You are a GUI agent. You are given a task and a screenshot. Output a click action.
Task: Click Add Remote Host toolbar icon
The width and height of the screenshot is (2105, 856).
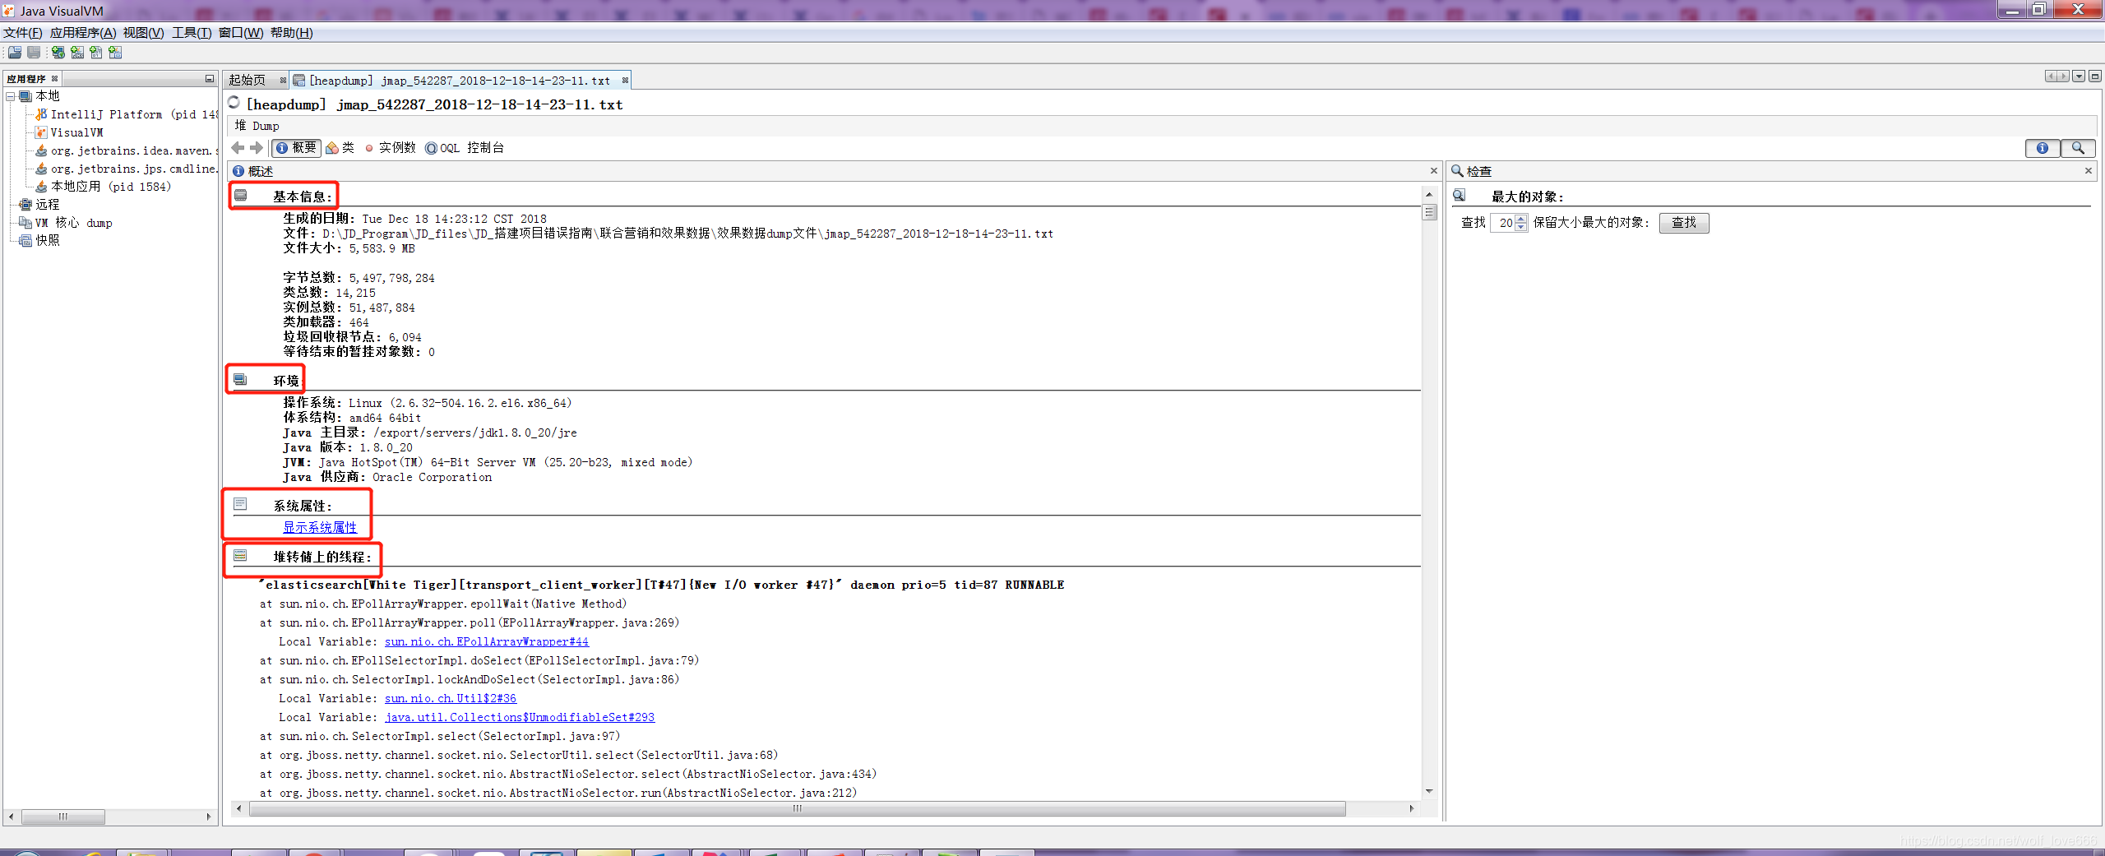click(x=58, y=53)
